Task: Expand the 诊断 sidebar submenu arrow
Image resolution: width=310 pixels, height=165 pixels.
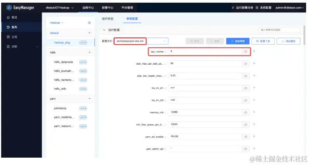Action: tap(37, 46)
